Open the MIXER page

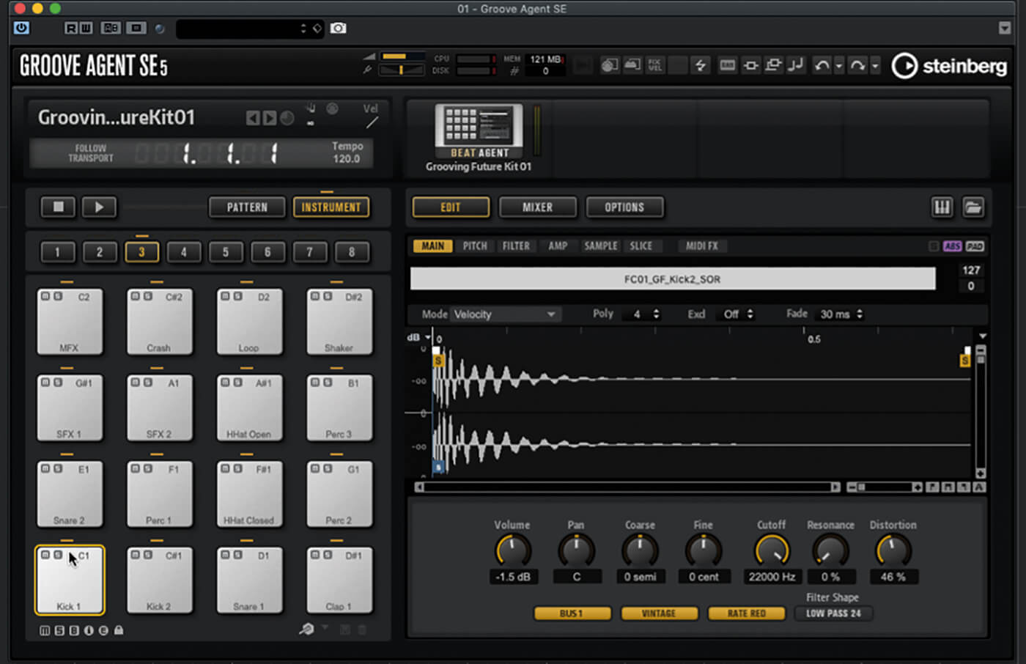[x=537, y=207]
